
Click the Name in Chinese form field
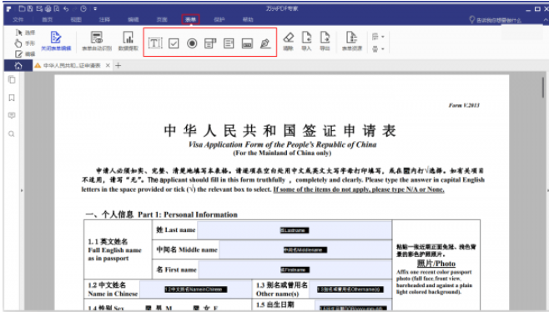(x=195, y=289)
